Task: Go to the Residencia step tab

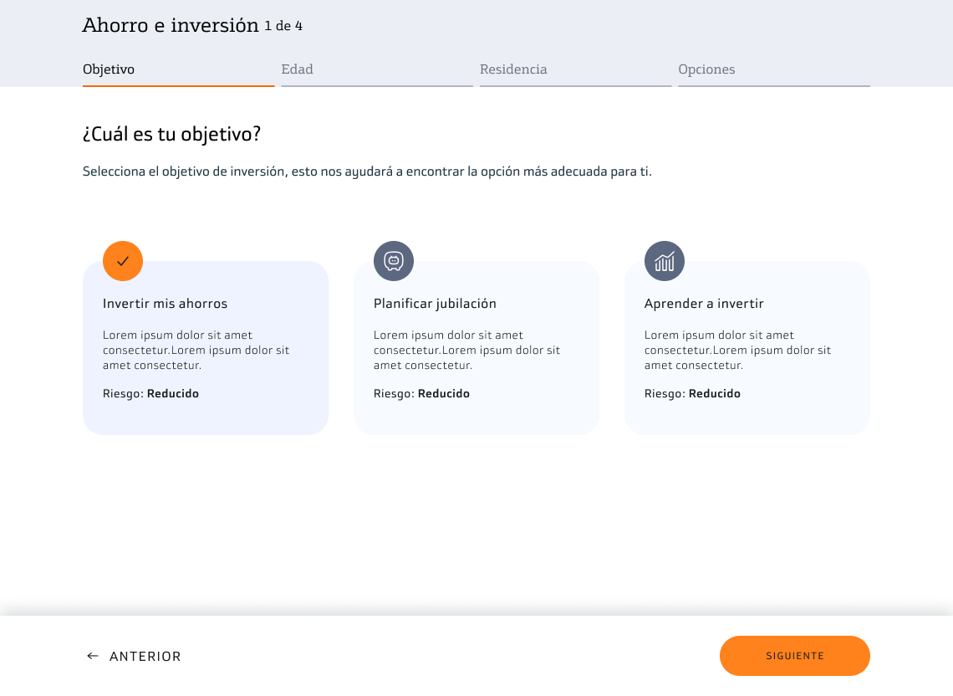Action: click(513, 69)
